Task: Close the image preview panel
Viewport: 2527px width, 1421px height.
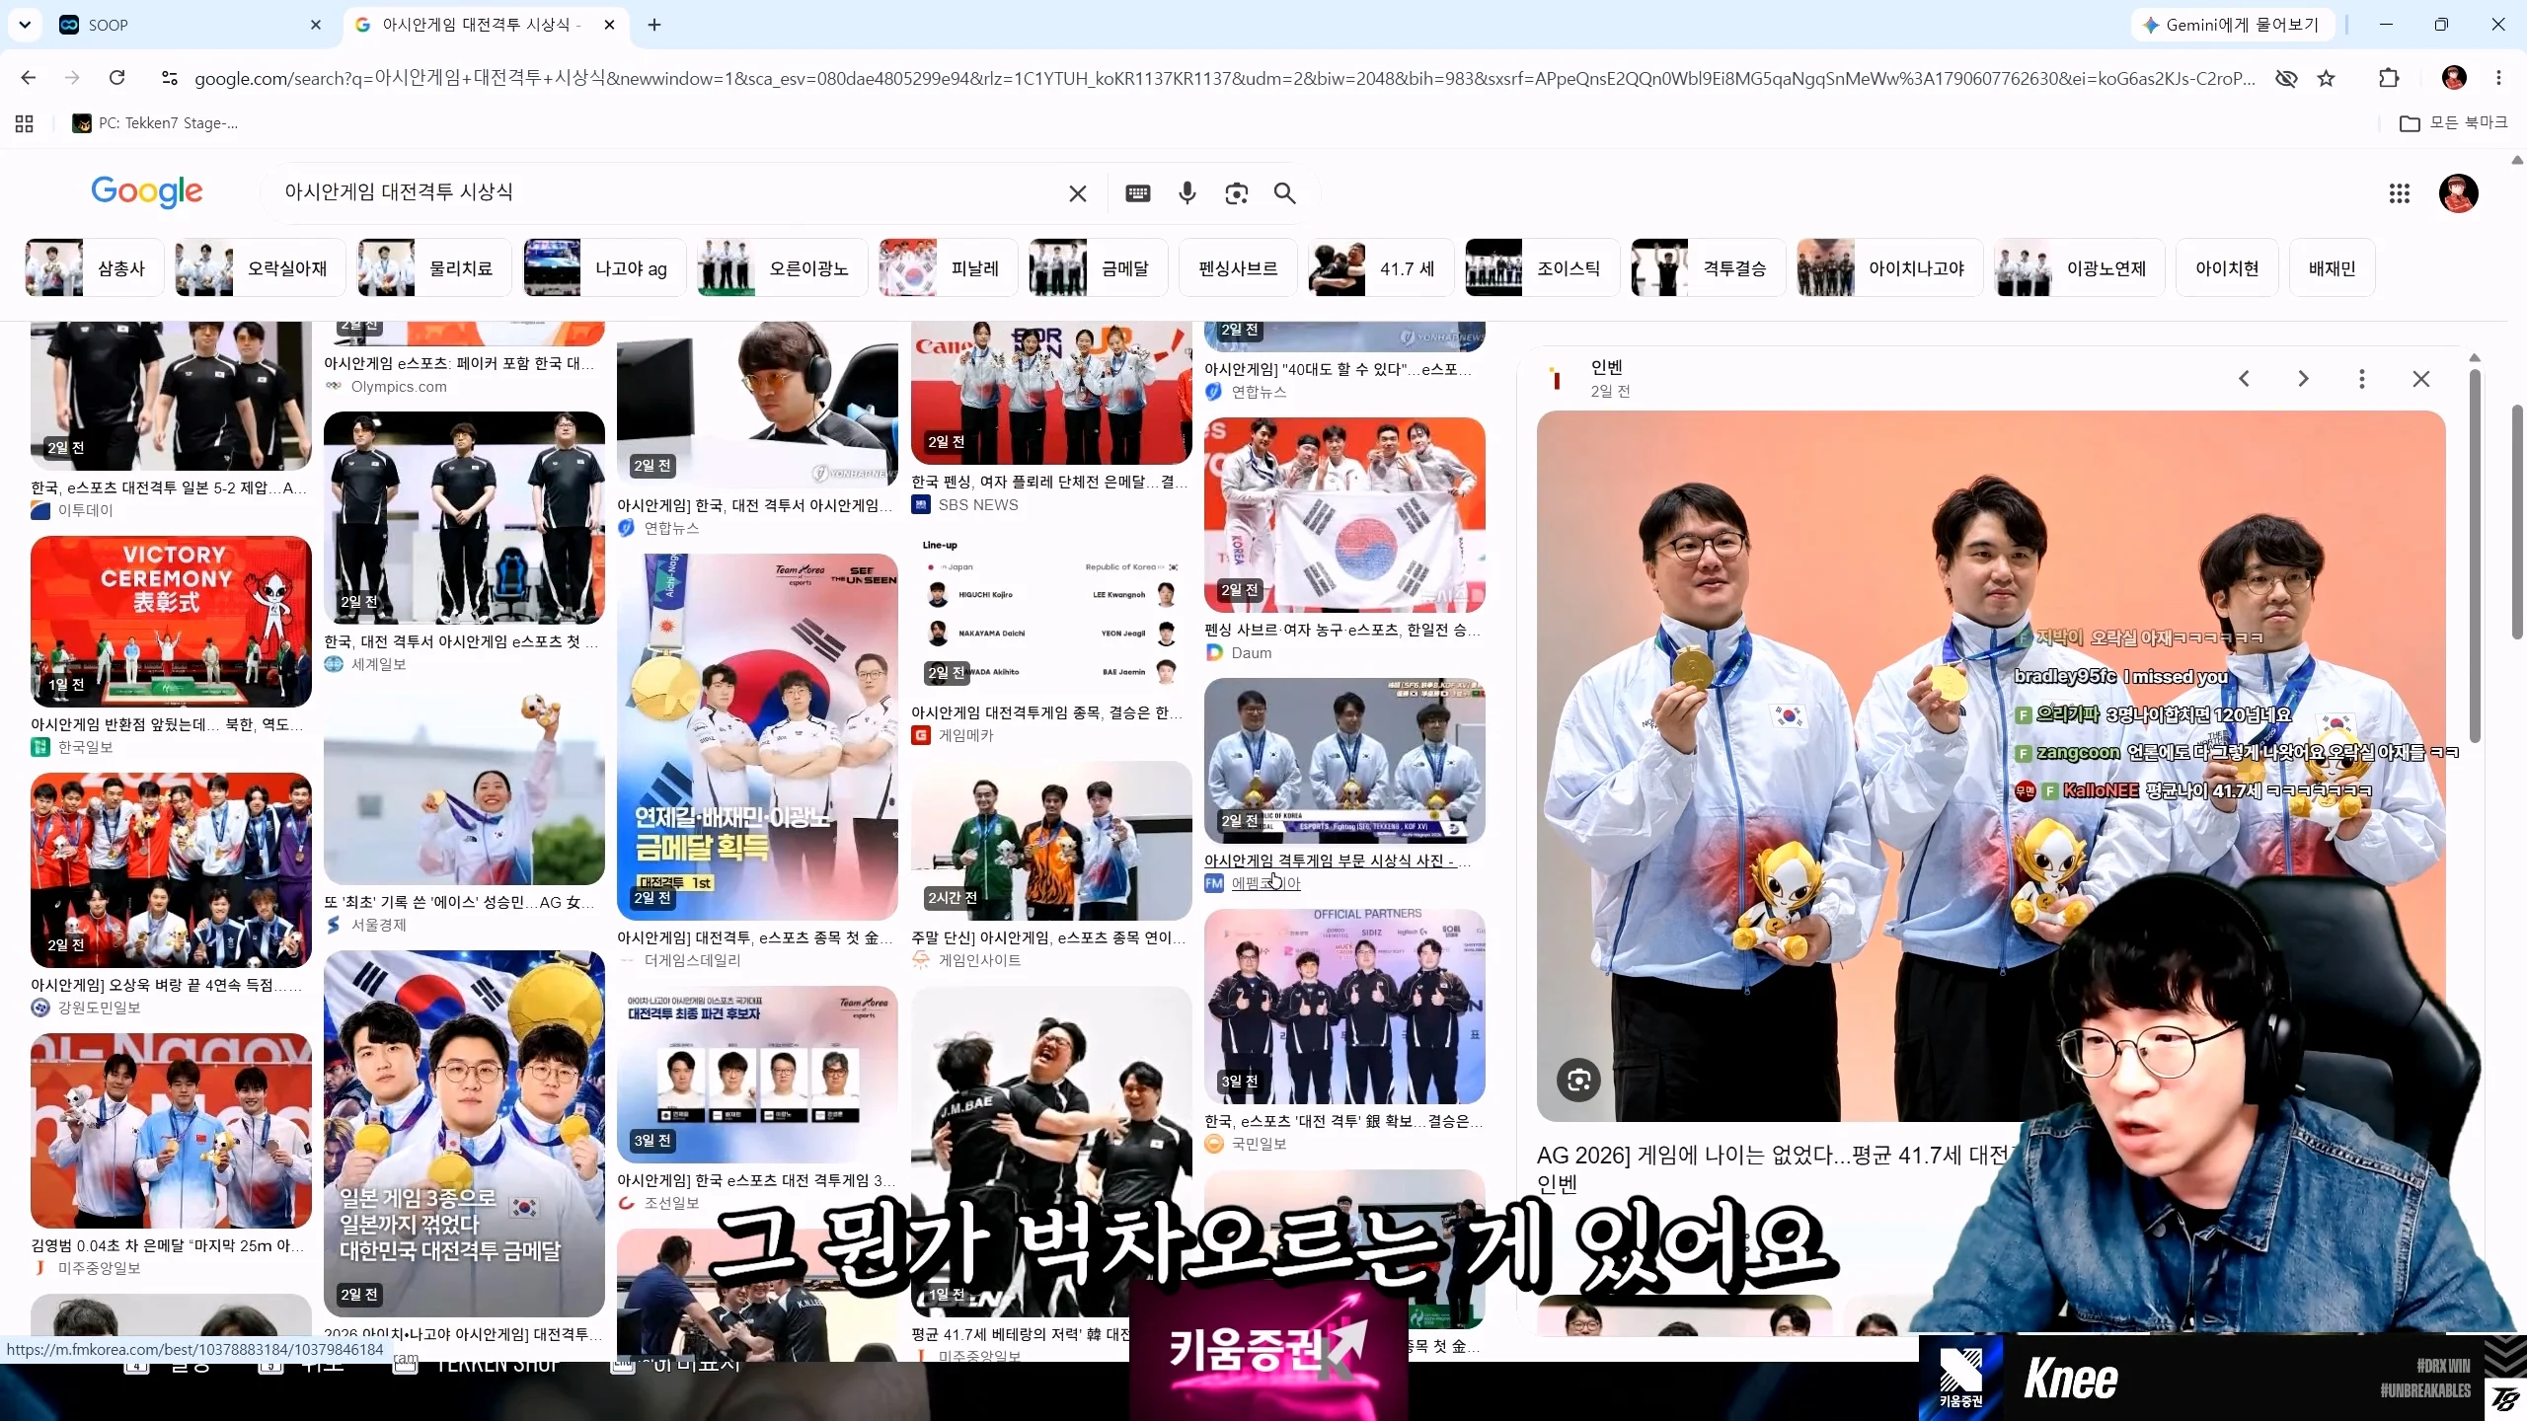Action: 2421,379
